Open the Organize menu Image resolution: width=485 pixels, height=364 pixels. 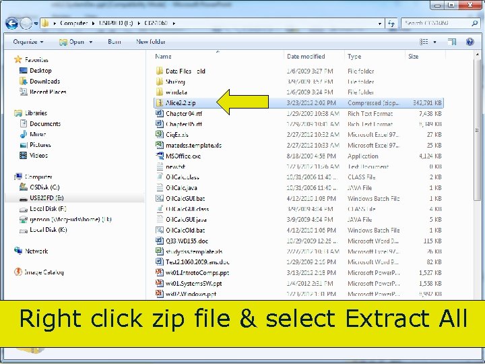[28, 42]
